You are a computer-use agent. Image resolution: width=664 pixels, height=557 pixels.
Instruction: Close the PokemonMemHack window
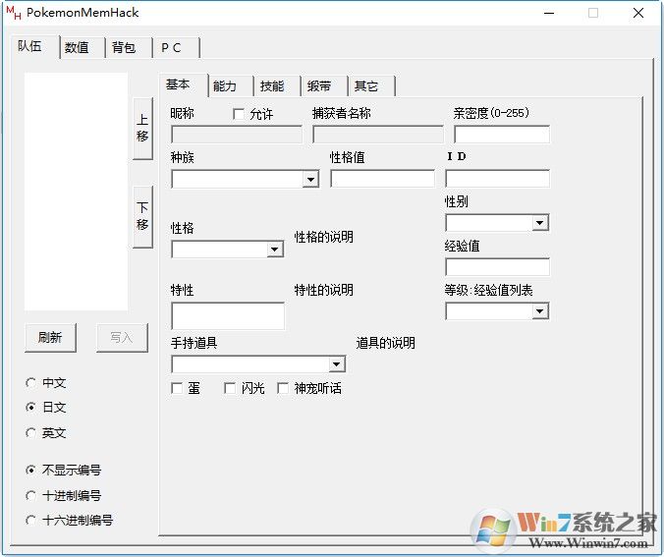(638, 13)
